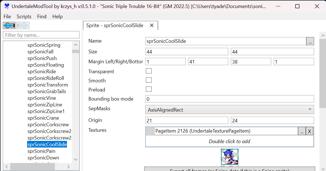
Task: Click the Sonic sprite preview thumbnail
Action: [229, 156]
